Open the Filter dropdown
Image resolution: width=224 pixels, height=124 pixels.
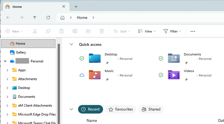click(x=172, y=31)
